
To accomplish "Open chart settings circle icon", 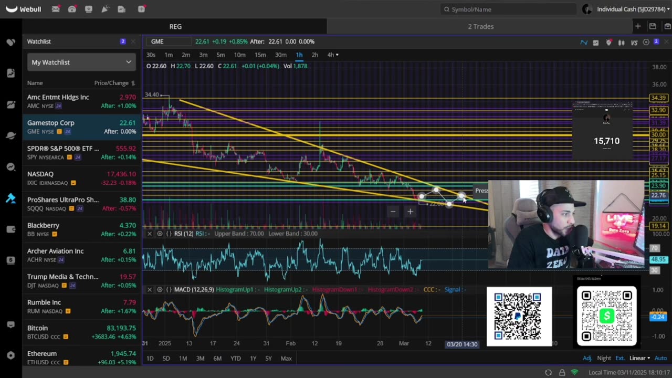I will 646,43.
